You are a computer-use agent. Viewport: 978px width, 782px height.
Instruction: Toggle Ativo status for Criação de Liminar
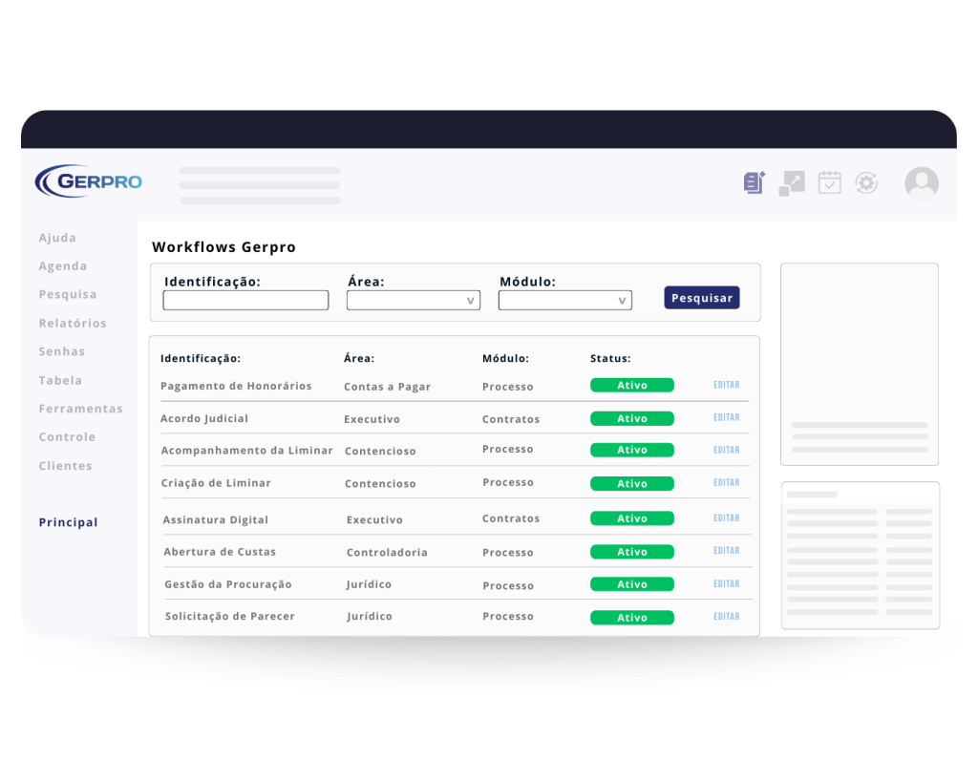631,484
